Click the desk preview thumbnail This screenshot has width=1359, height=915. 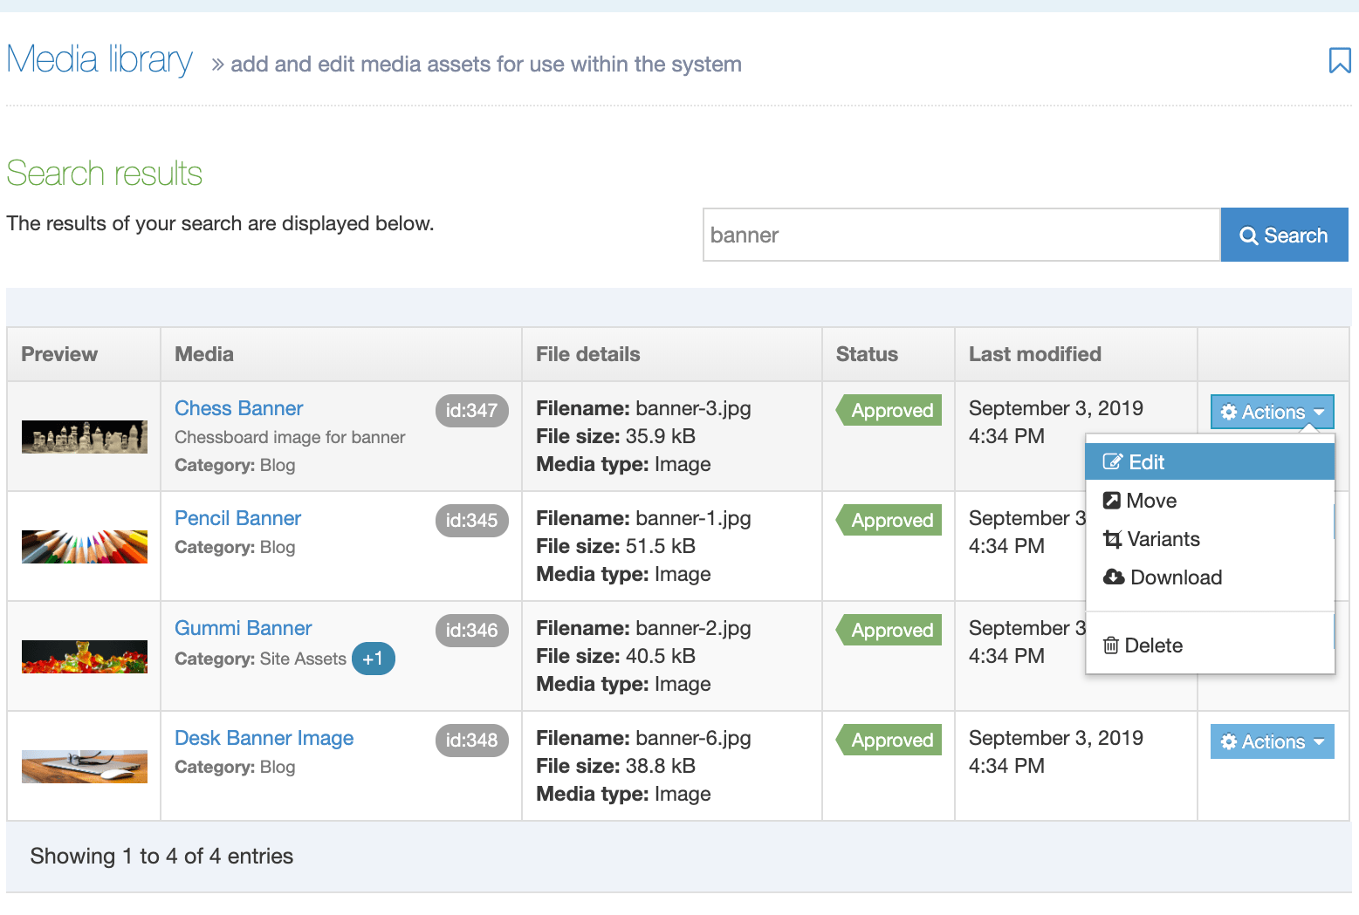tap(85, 767)
